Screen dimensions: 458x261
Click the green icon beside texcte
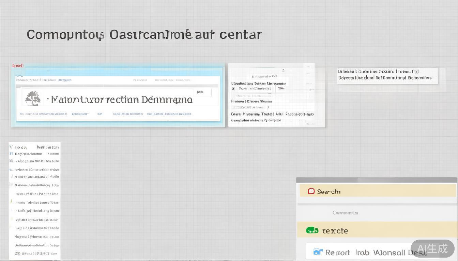click(312, 230)
